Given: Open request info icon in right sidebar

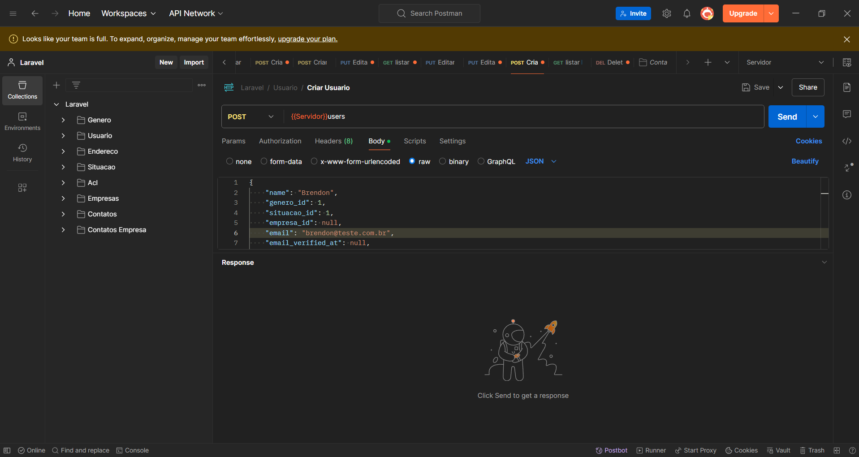Looking at the screenshot, I should (847, 195).
